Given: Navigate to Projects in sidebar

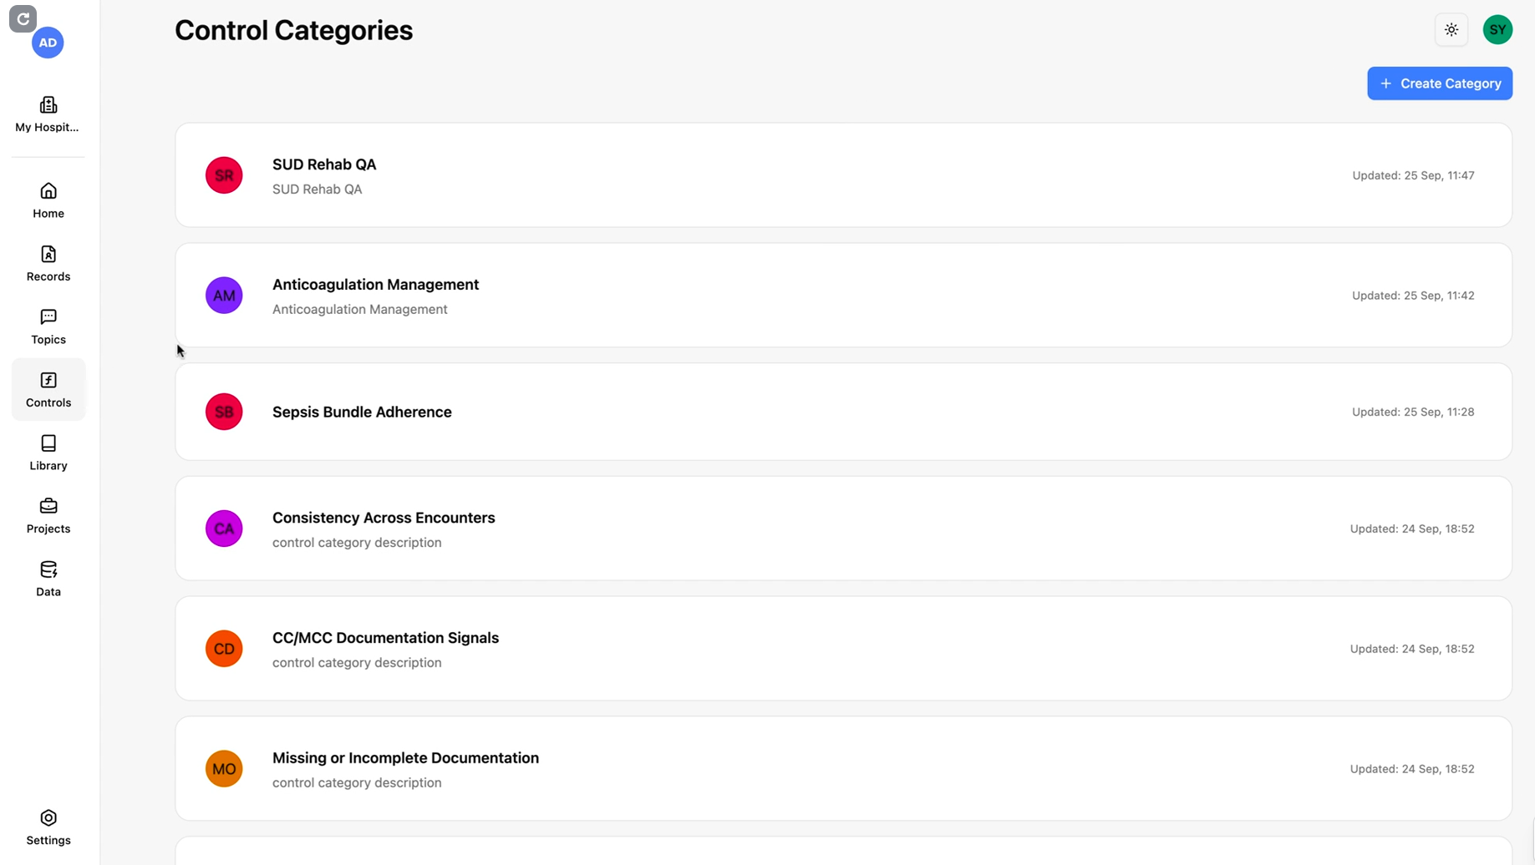Looking at the screenshot, I should click(x=48, y=515).
